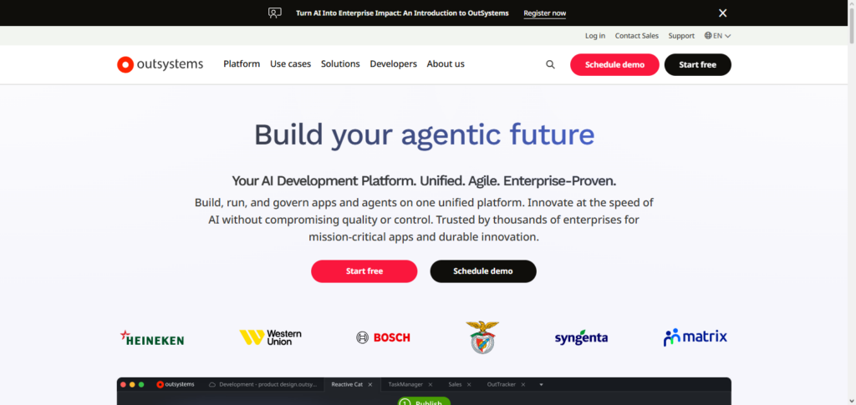Open the Contact Sales link
This screenshot has height=405, width=856.
pos(636,36)
